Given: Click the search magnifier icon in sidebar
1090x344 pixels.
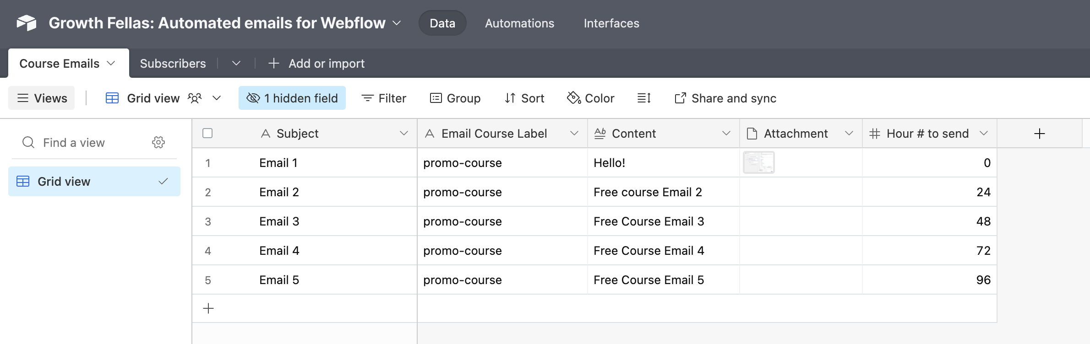Looking at the screenshot, I should coord(28,143).
